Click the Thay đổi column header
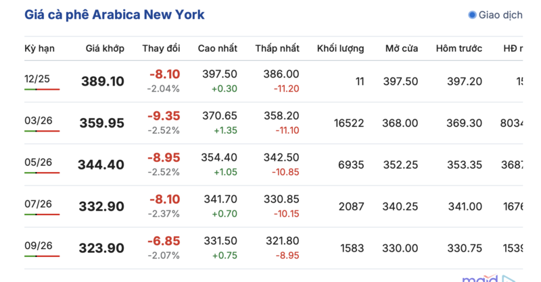 click(x=161, y=49)
